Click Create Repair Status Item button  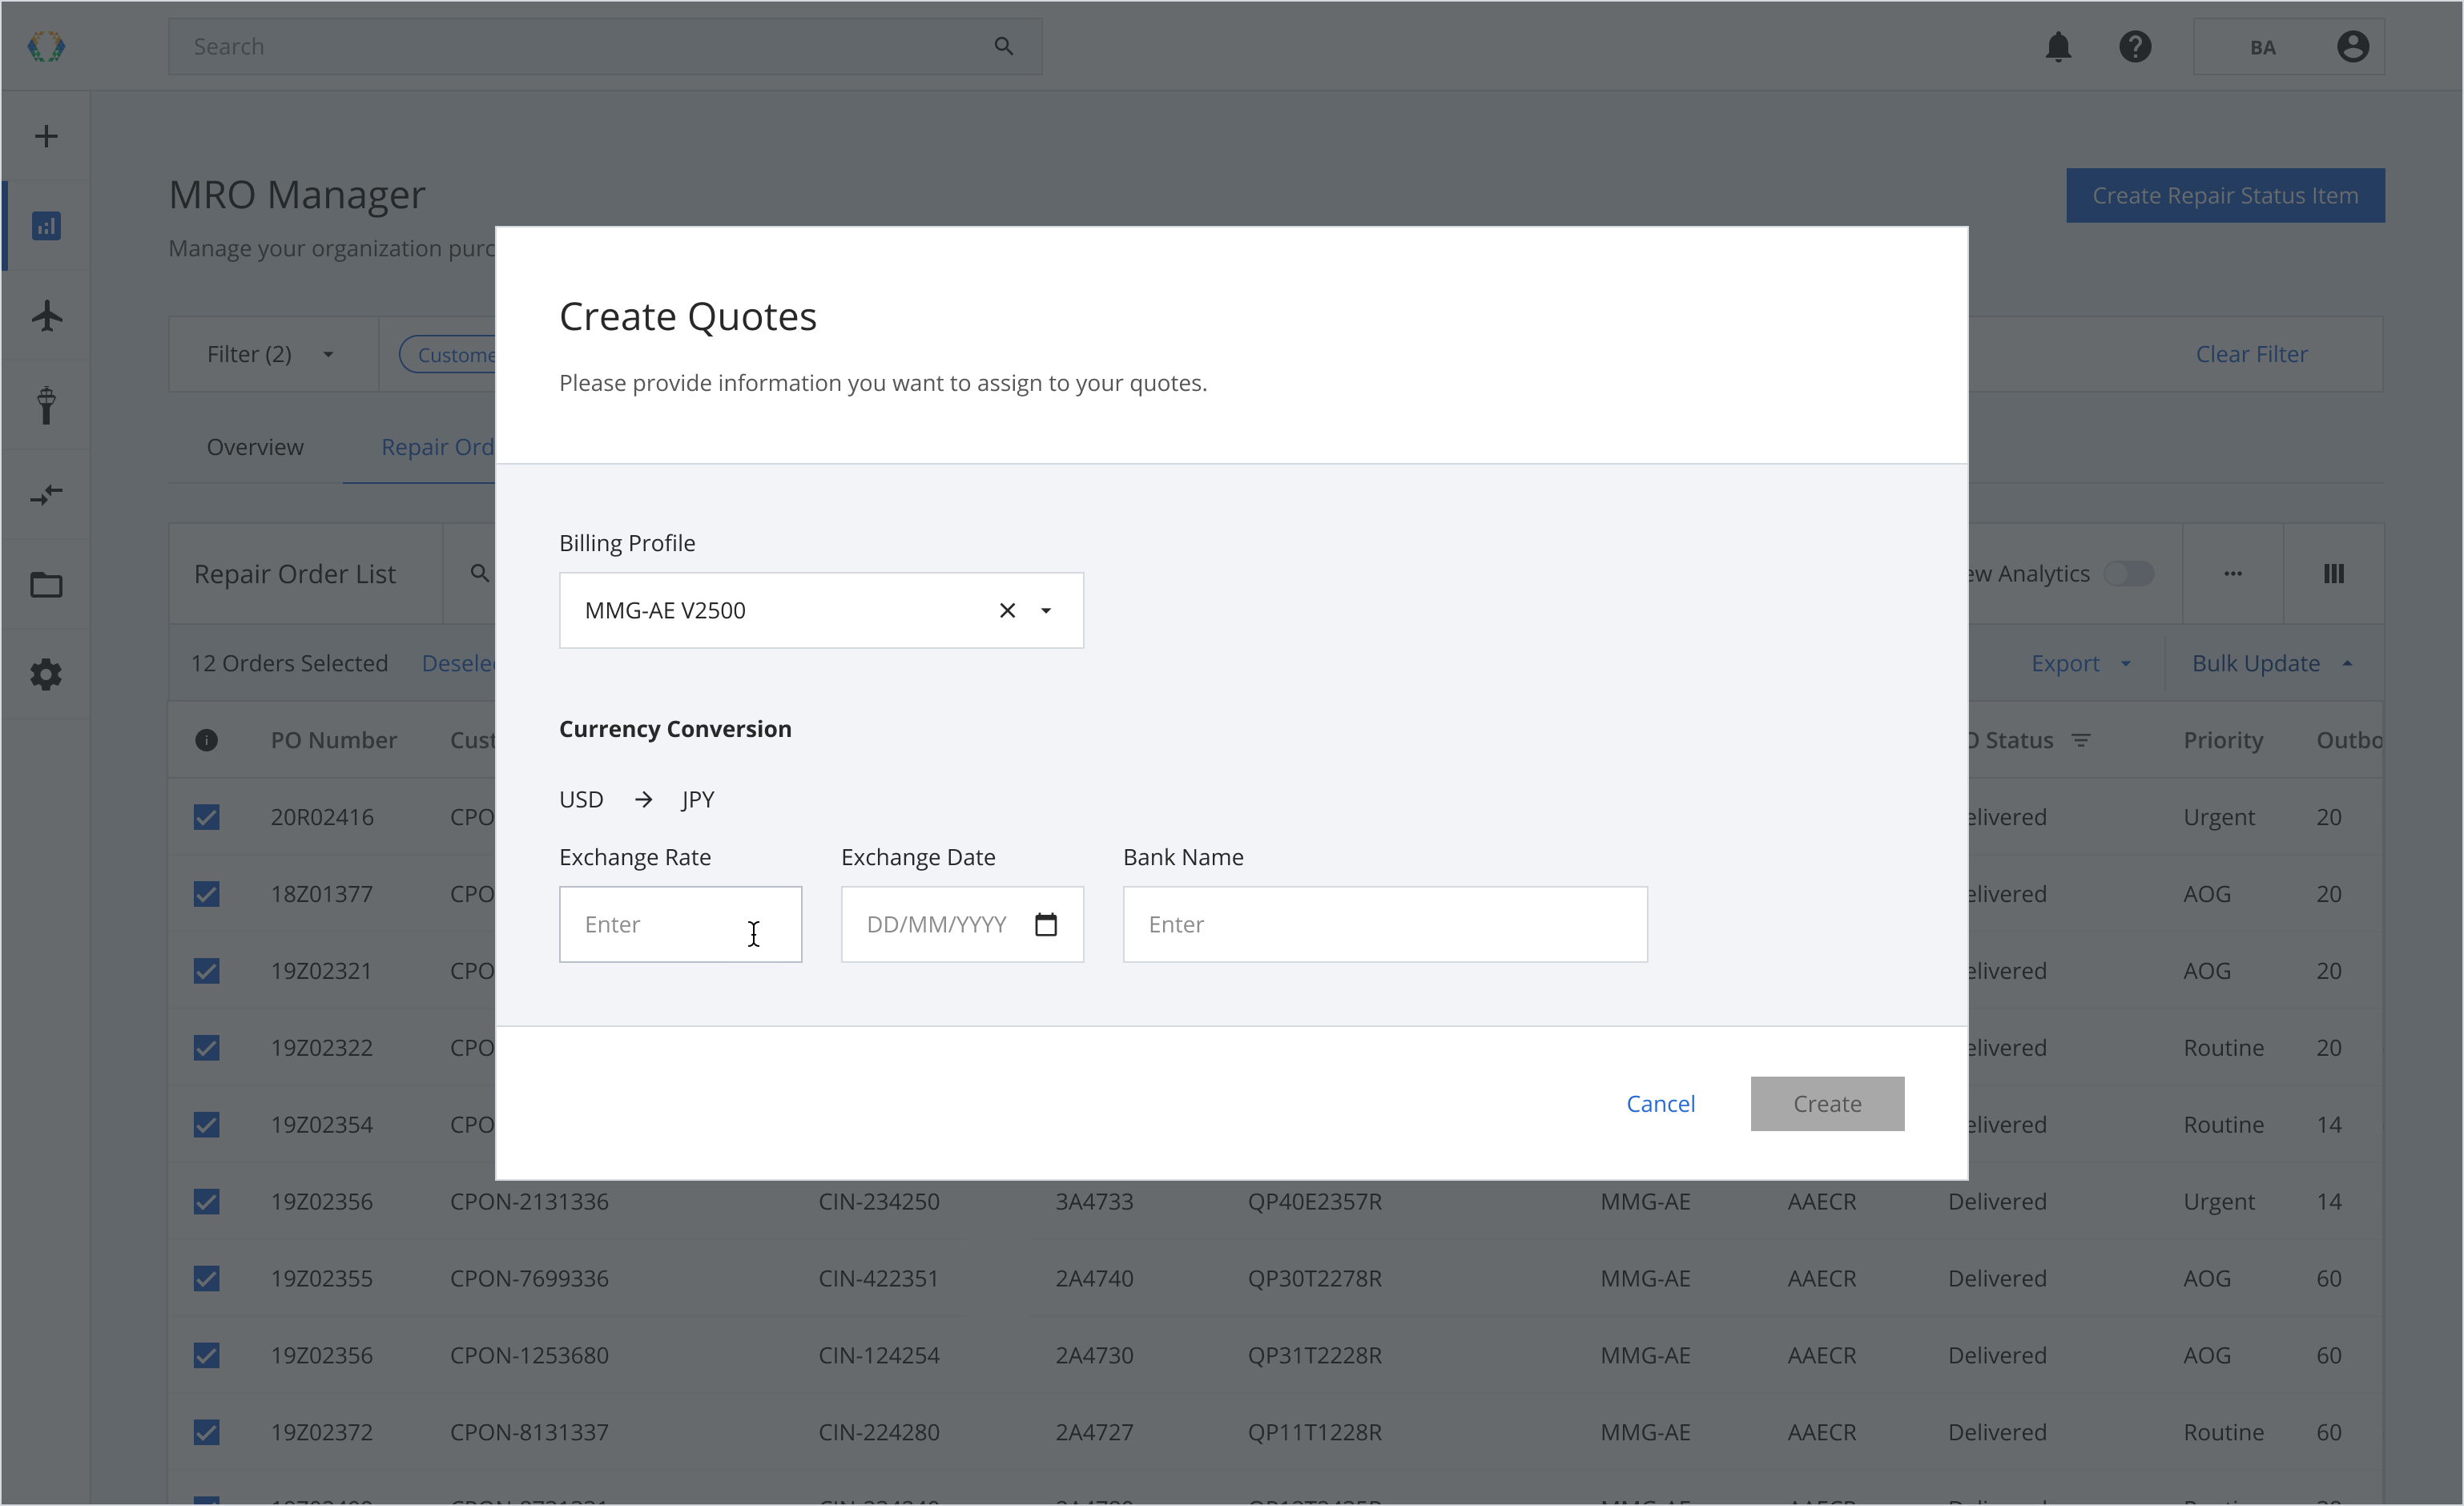pyautogui.click(x=2225, y=195)
